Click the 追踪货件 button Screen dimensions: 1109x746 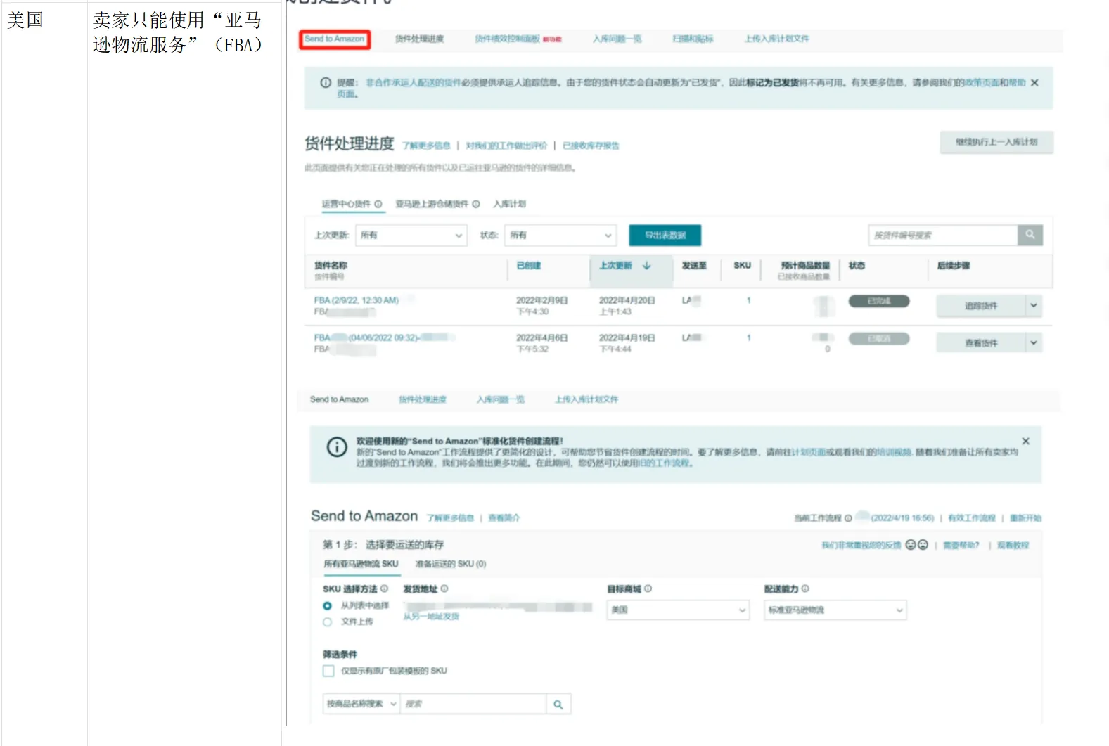(x=981, y=306)
